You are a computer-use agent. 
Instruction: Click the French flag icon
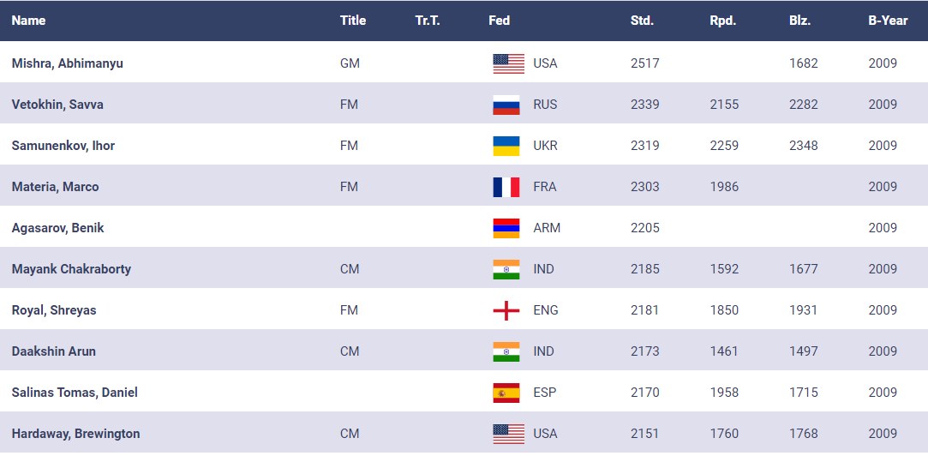click(506, 187)
